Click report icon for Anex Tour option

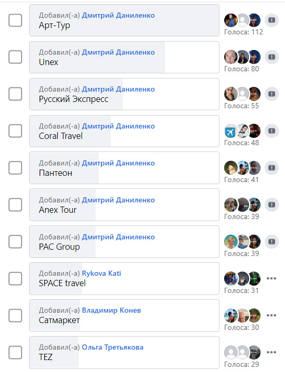click(271, 205)
